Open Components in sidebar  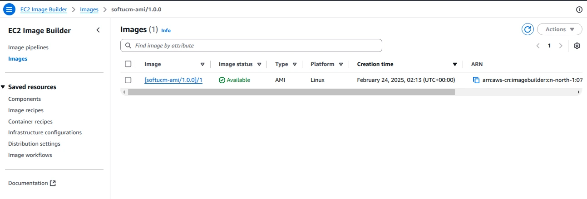click(25, 99)
